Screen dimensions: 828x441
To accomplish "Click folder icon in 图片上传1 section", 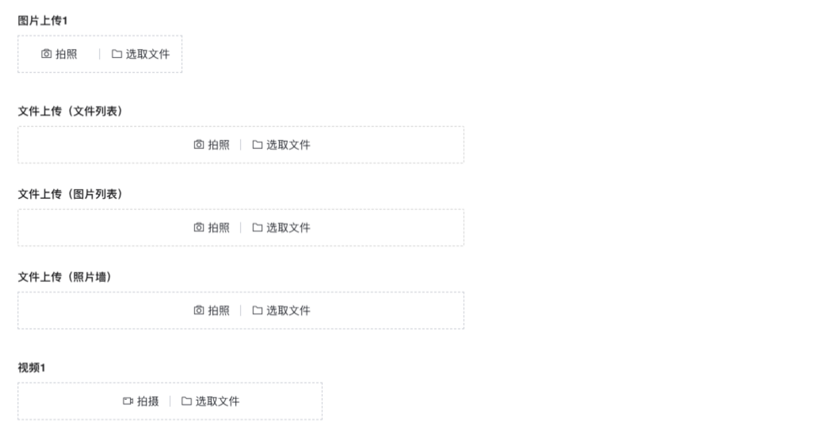I will (116, 54).
